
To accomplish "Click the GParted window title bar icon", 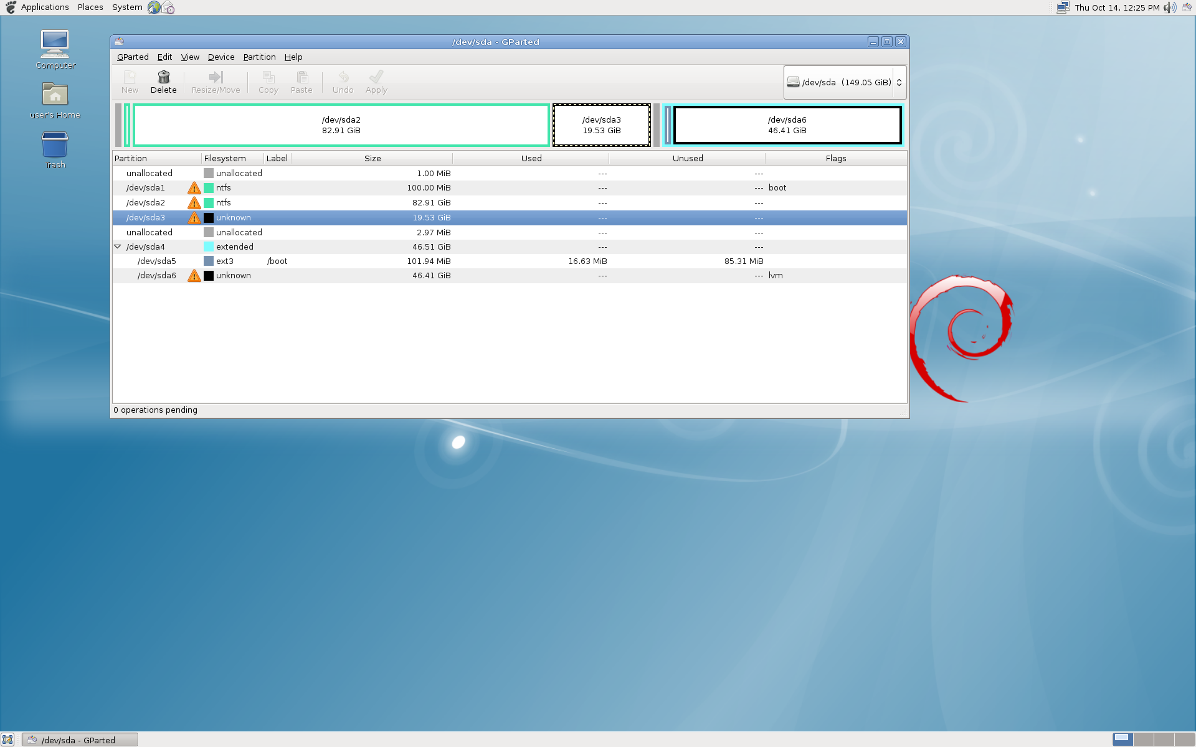I will [x=119, y=42].
